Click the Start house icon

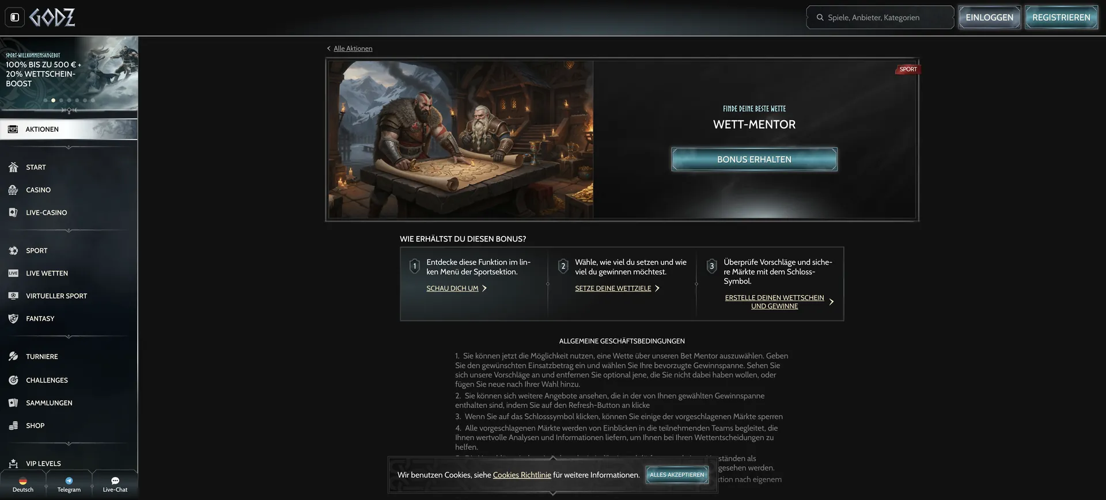(13, 167)
